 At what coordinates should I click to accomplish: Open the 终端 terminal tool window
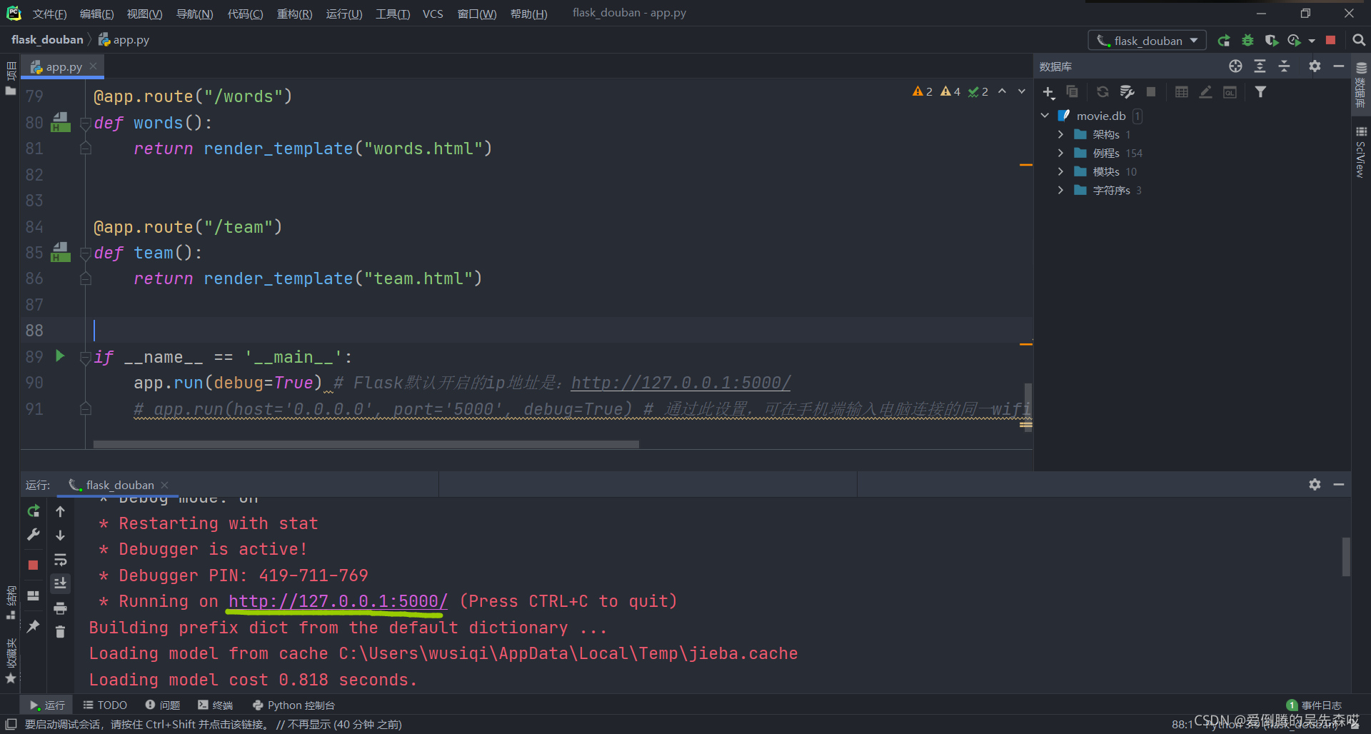click(215, 705)
